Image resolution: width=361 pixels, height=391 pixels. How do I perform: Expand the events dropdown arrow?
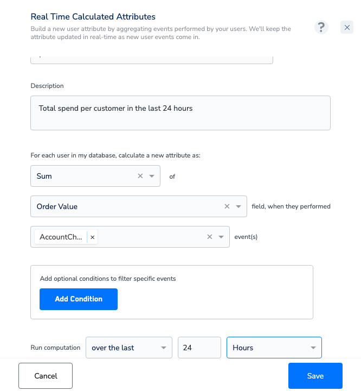pos(221,237)
